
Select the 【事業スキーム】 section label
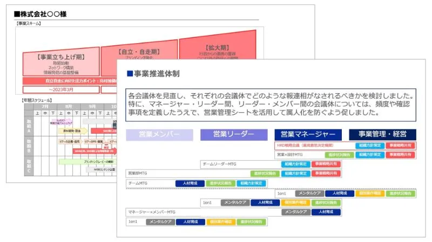pyautogui.click(x=29, y=23)
